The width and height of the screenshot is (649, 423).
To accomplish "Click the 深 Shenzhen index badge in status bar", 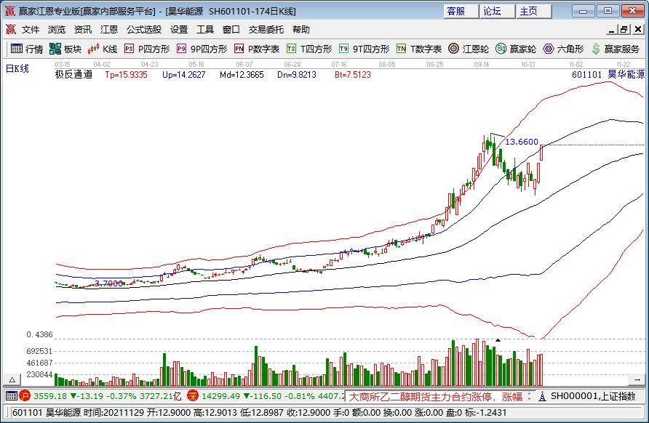I will 193,396.
